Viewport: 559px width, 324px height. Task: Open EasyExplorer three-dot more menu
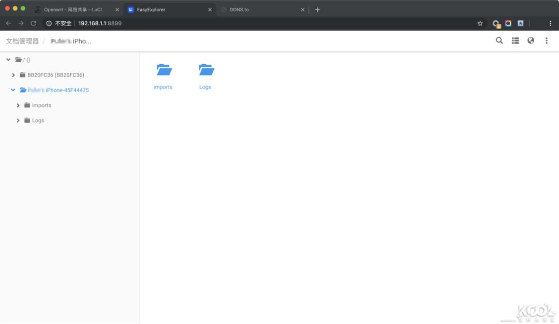coord(547,41)
